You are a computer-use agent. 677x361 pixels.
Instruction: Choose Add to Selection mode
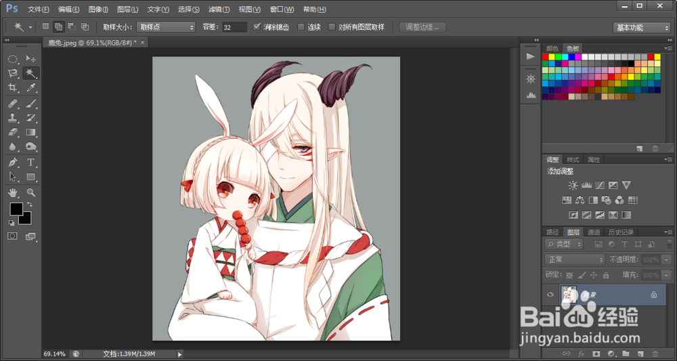pos(58,27)
